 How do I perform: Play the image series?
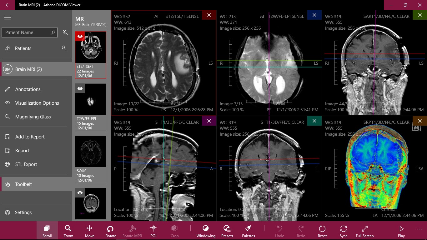click(x=401, y=231)
